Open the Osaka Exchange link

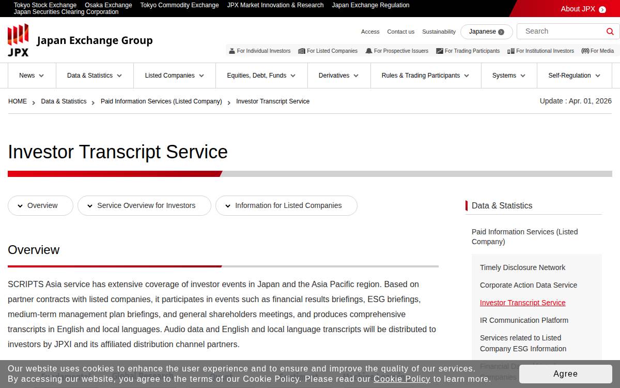click(109, 5)
